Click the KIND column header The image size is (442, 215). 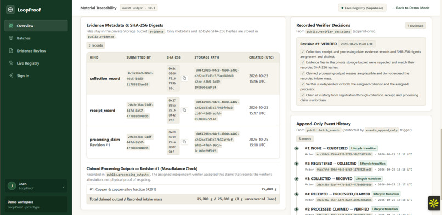[94, 57]
